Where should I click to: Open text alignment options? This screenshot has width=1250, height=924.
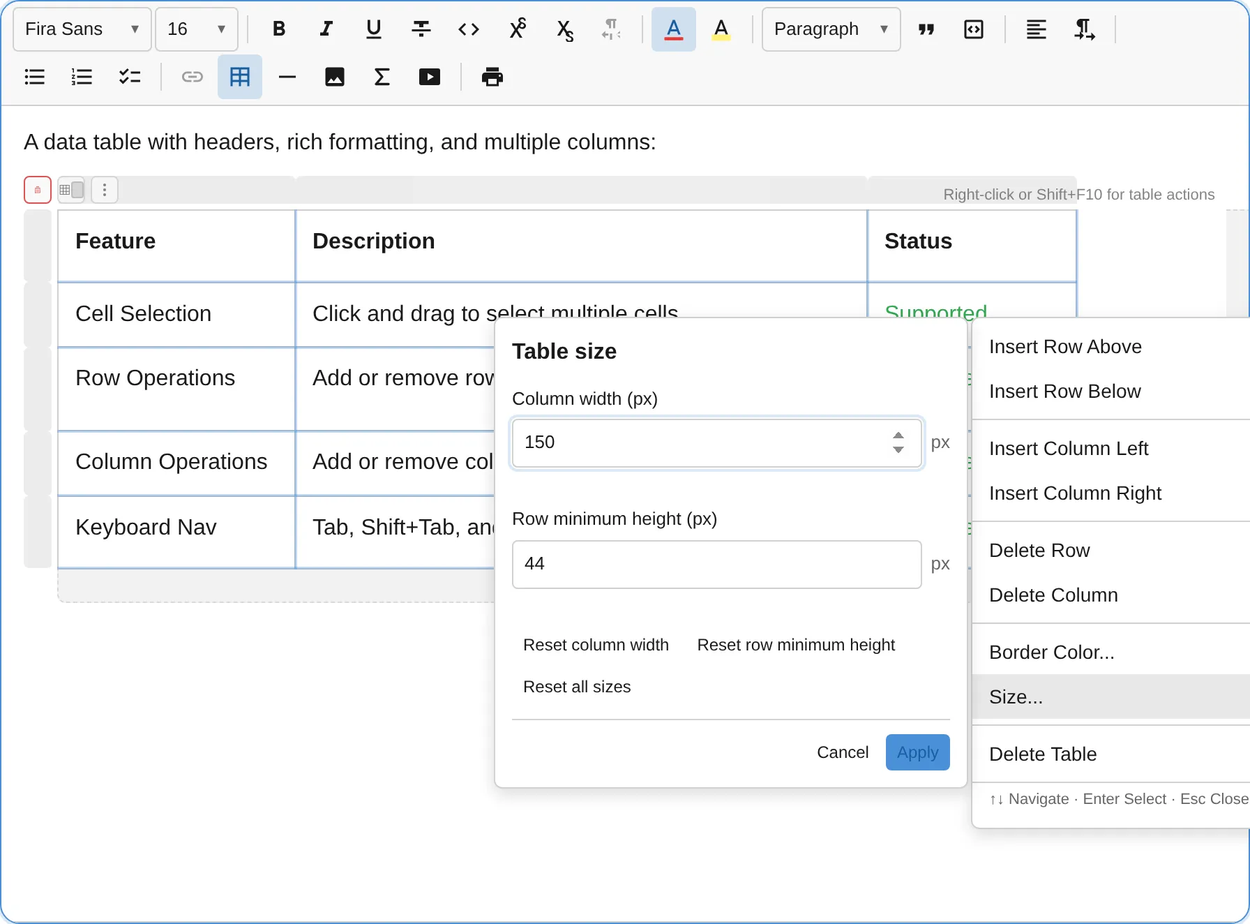[1037, 29]
